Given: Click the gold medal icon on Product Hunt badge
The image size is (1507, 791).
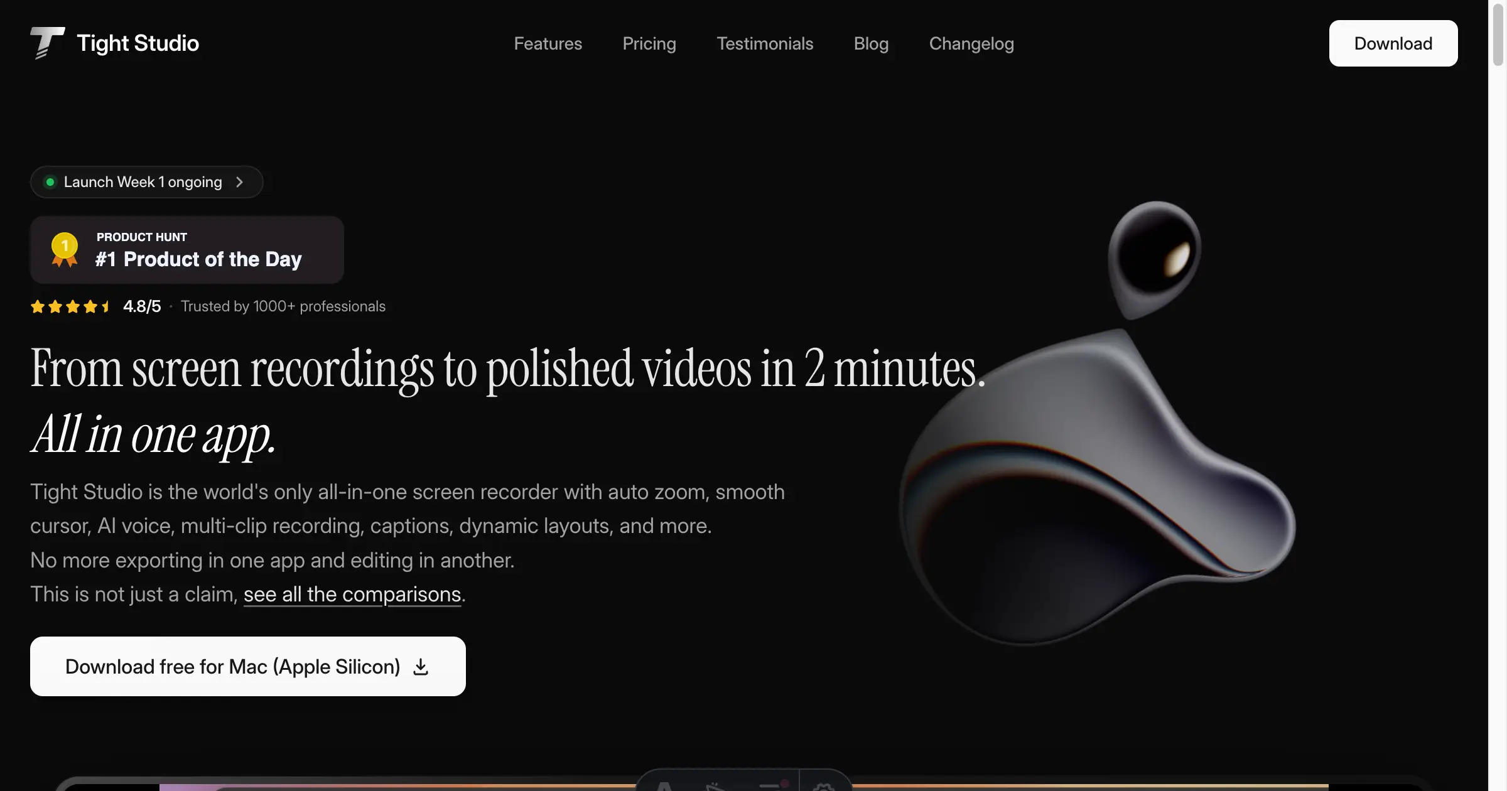Looking at the screenshot, I should [x=65, y=249].
